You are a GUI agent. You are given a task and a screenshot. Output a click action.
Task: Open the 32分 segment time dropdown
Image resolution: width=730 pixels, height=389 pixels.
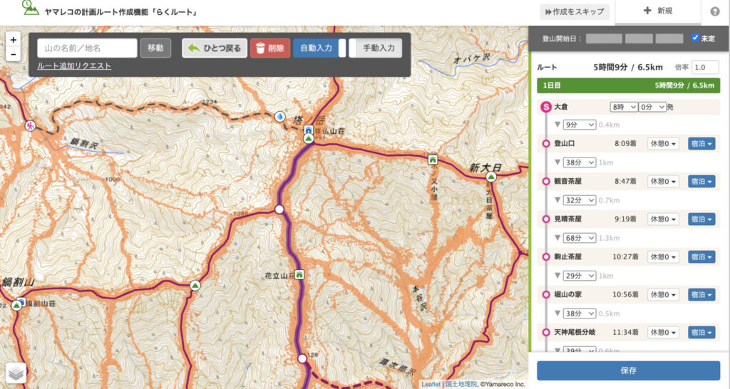click(579, 200)
